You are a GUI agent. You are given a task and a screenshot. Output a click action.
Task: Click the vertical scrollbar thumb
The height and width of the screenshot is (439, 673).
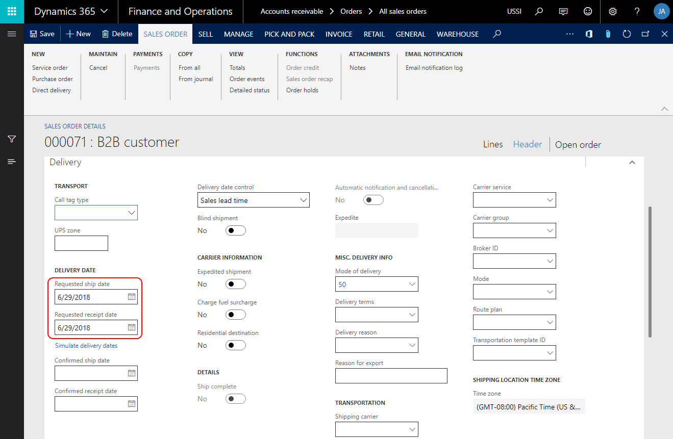coord(650,271)
